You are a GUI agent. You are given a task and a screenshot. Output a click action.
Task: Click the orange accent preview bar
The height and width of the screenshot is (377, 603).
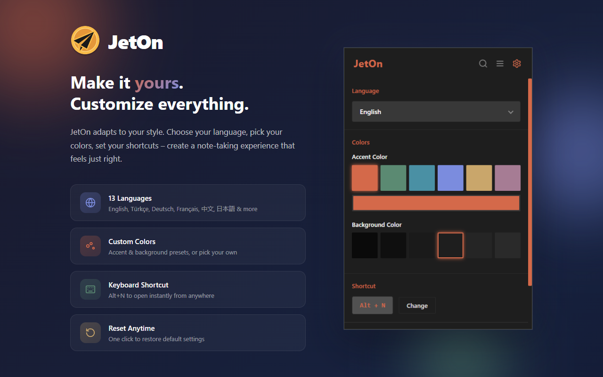pos(436,203)
